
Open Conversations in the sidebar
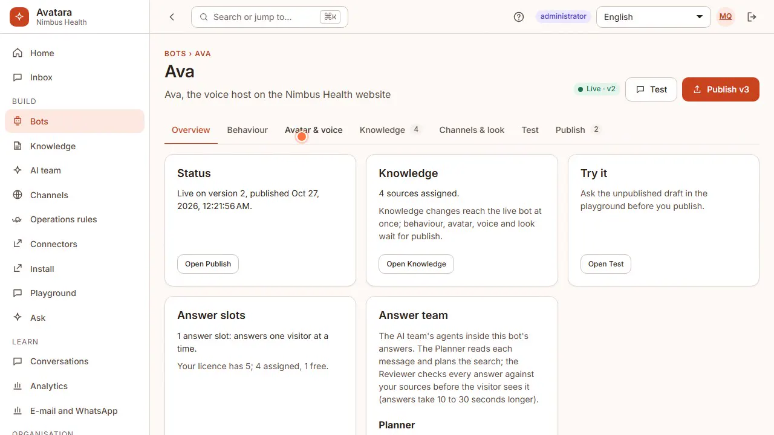point(74,361)
